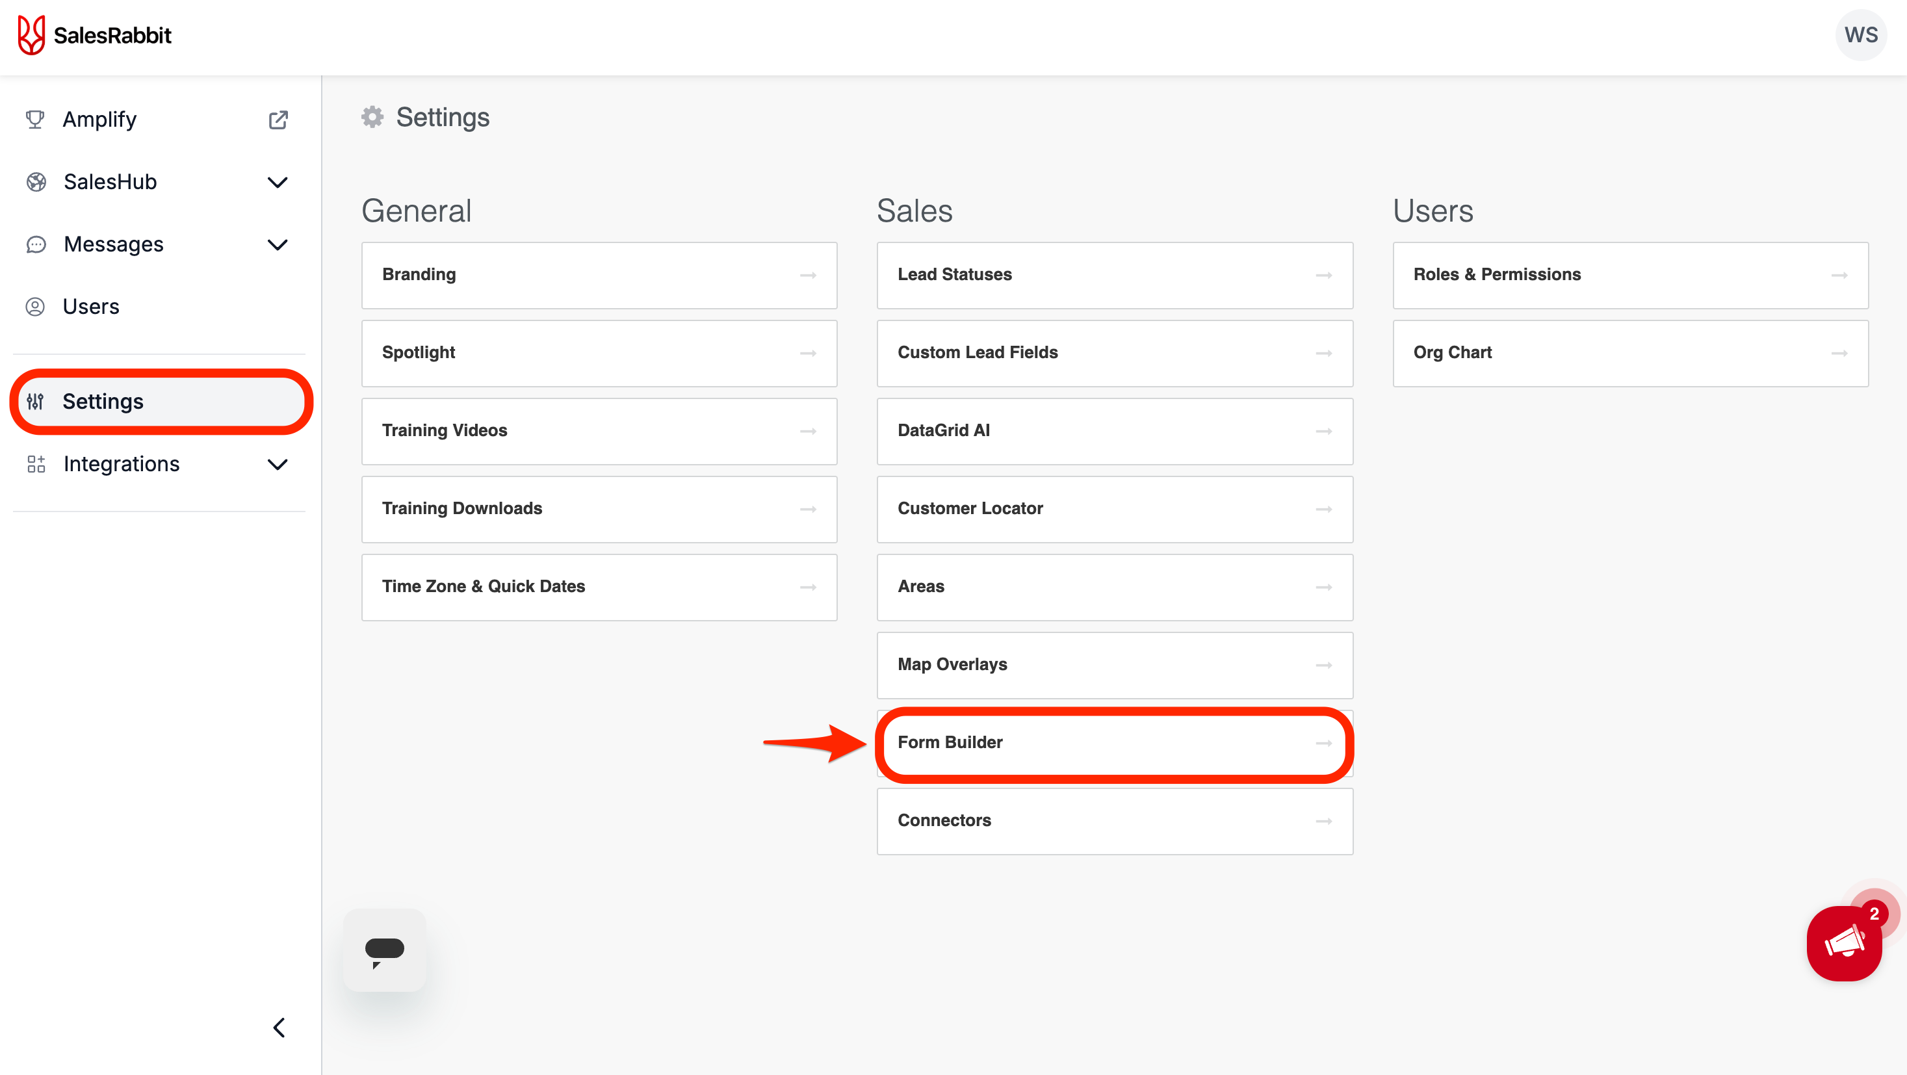Click the arrow on Map Overlays row

(x=1323, y=665)
